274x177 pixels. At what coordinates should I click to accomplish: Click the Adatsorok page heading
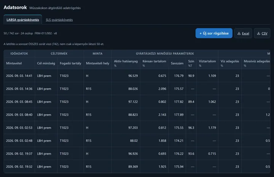[x=15, y=7]
